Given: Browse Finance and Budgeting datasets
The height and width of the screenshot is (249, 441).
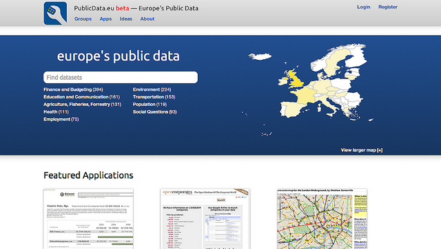Looking at the screenshot, I should pos(73,89).
